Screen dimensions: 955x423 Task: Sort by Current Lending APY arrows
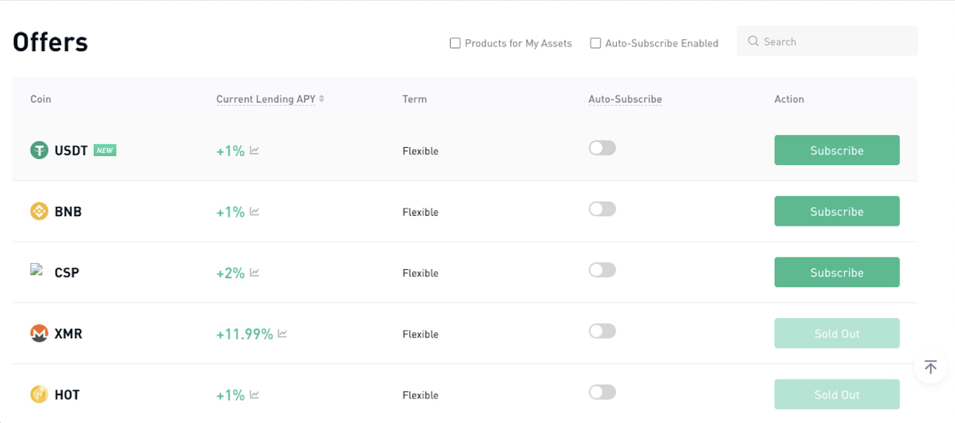[x=322, y=98]
